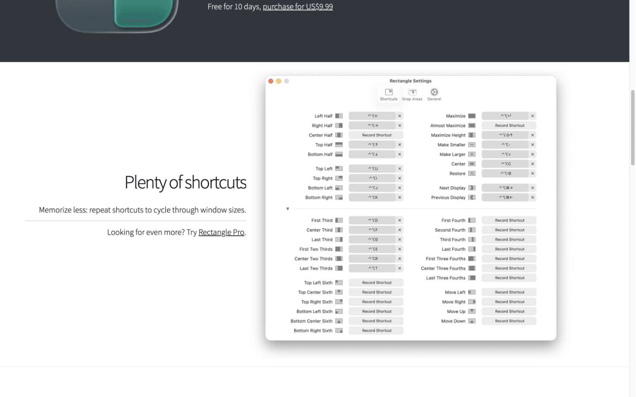Click the "Rectangle Settings" window title
Viewport: 636px width, 397px height.
coord(410,81)
